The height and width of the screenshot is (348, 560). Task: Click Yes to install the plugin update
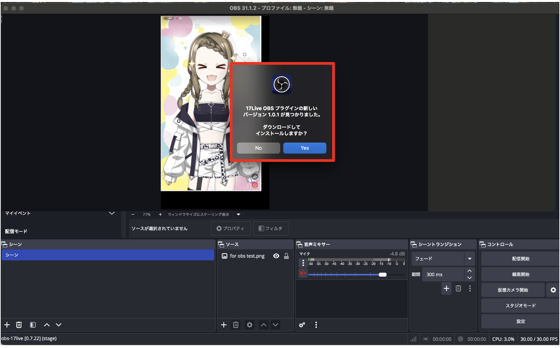pos(305,148)
